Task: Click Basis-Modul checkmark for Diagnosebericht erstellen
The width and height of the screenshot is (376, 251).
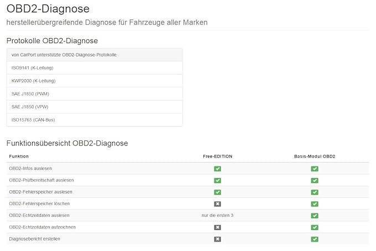Action: pos(315,239)
